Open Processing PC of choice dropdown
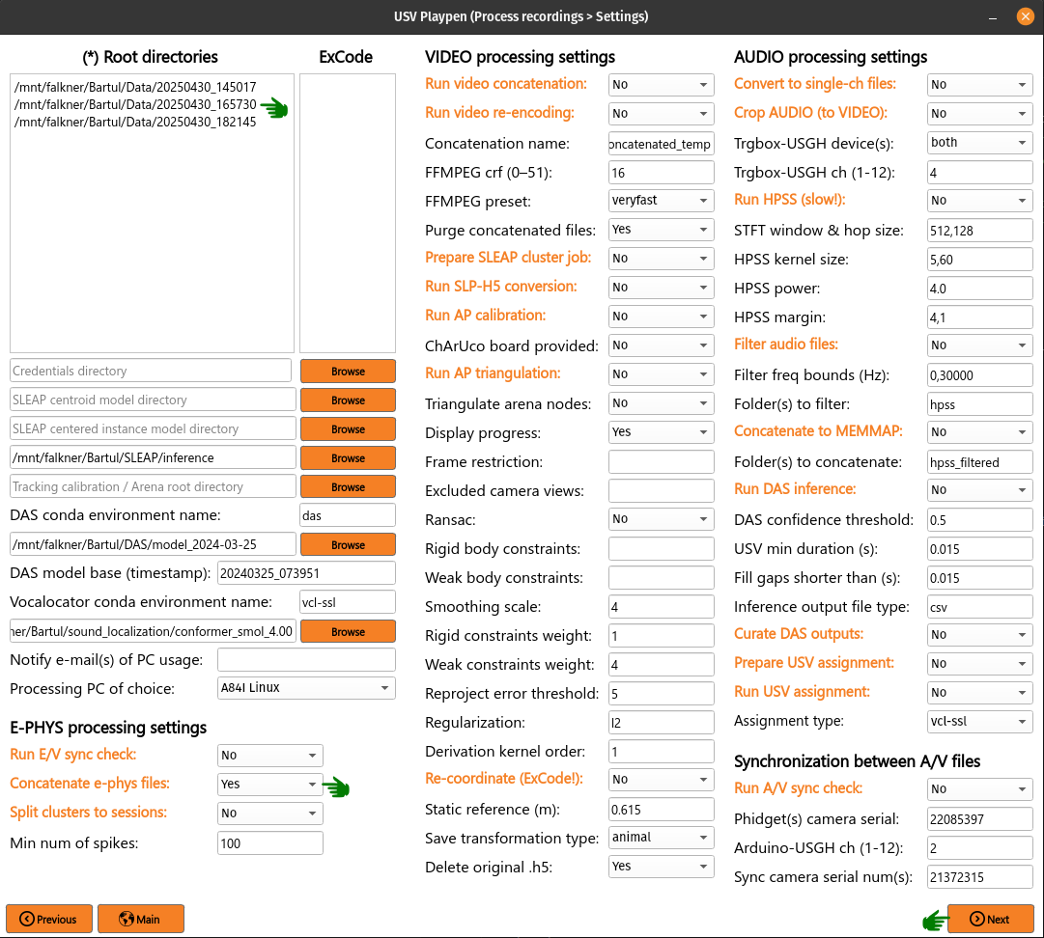Image resolution: width=1044 pixels, height=938 pixels. tap(306, 688)
